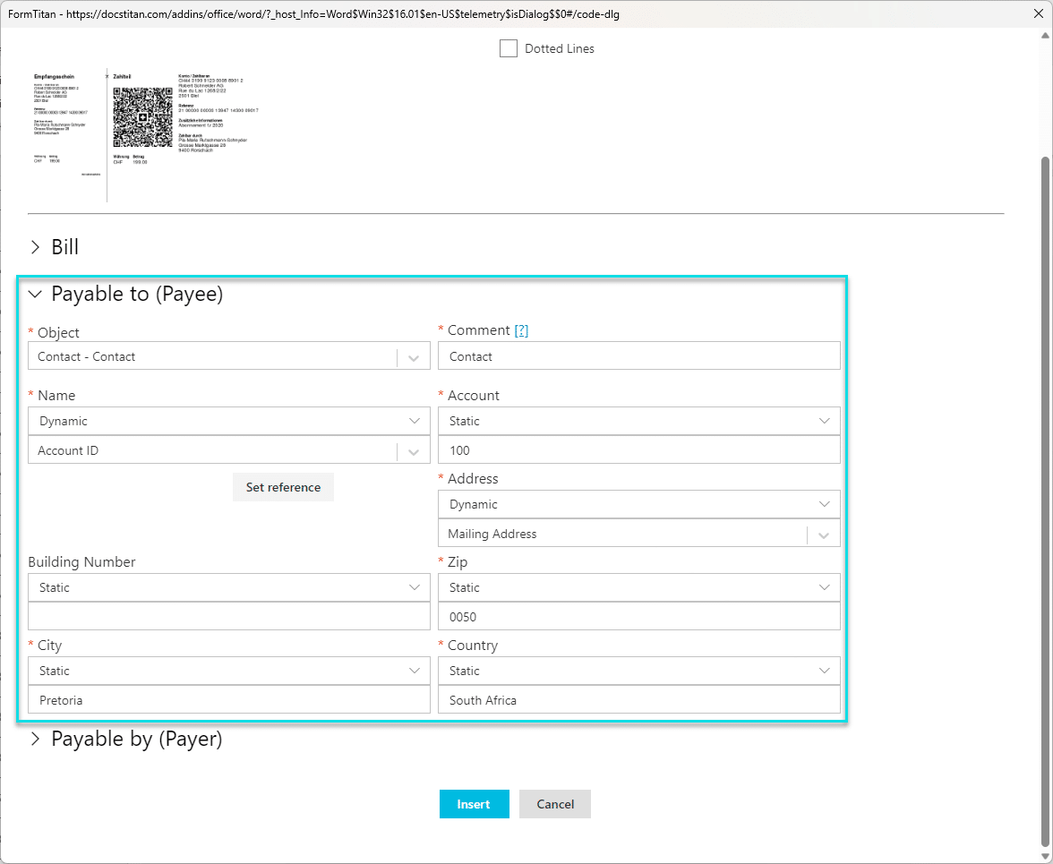Click the Set reference button
Screen dimensions: 1053x864
(283, 487)
